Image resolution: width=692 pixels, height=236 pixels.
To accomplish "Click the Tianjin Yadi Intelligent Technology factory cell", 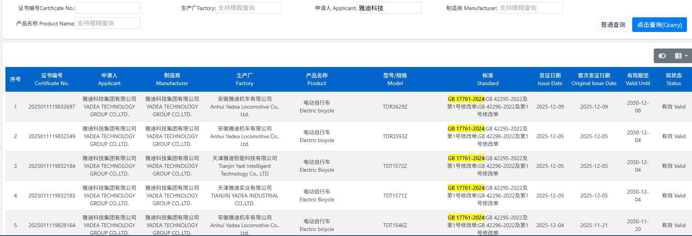I will (x=245, y=166).
